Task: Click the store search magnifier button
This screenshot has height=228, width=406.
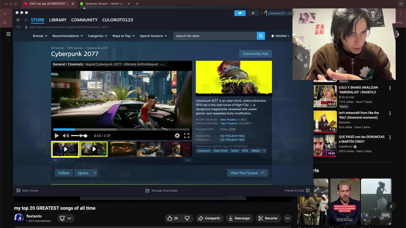Action: click(x=261, y=36)
